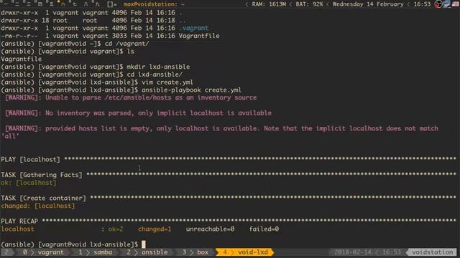Click tmux session number 2 indicator
The image size is (460, 258).
pos(6,252)
